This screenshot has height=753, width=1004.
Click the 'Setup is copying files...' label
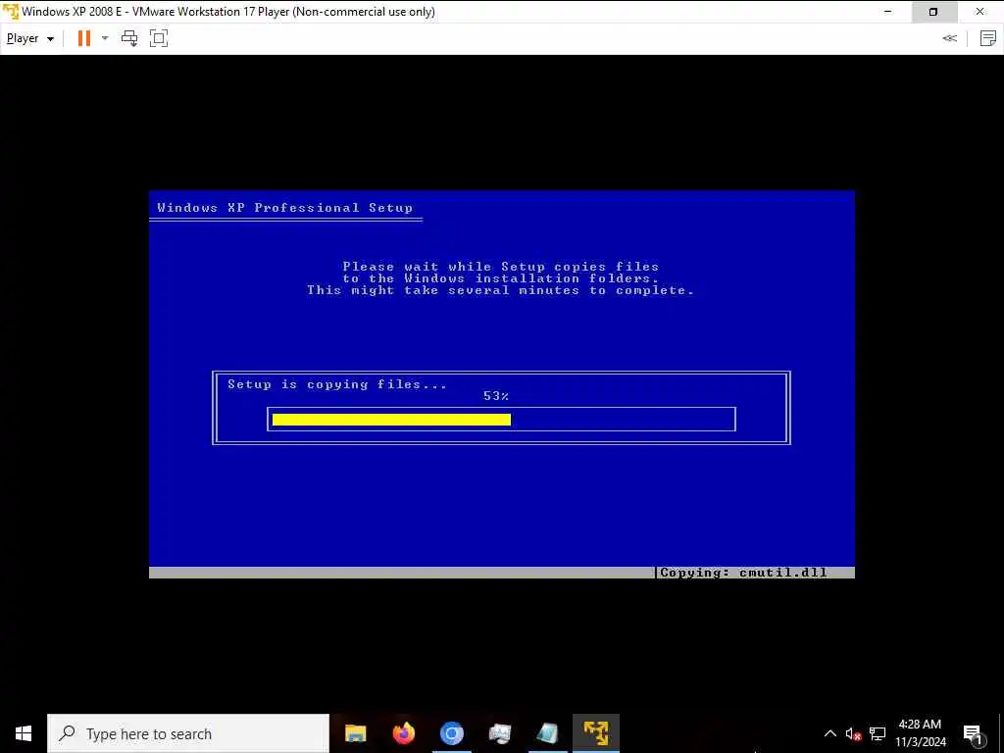pos(337,384)
